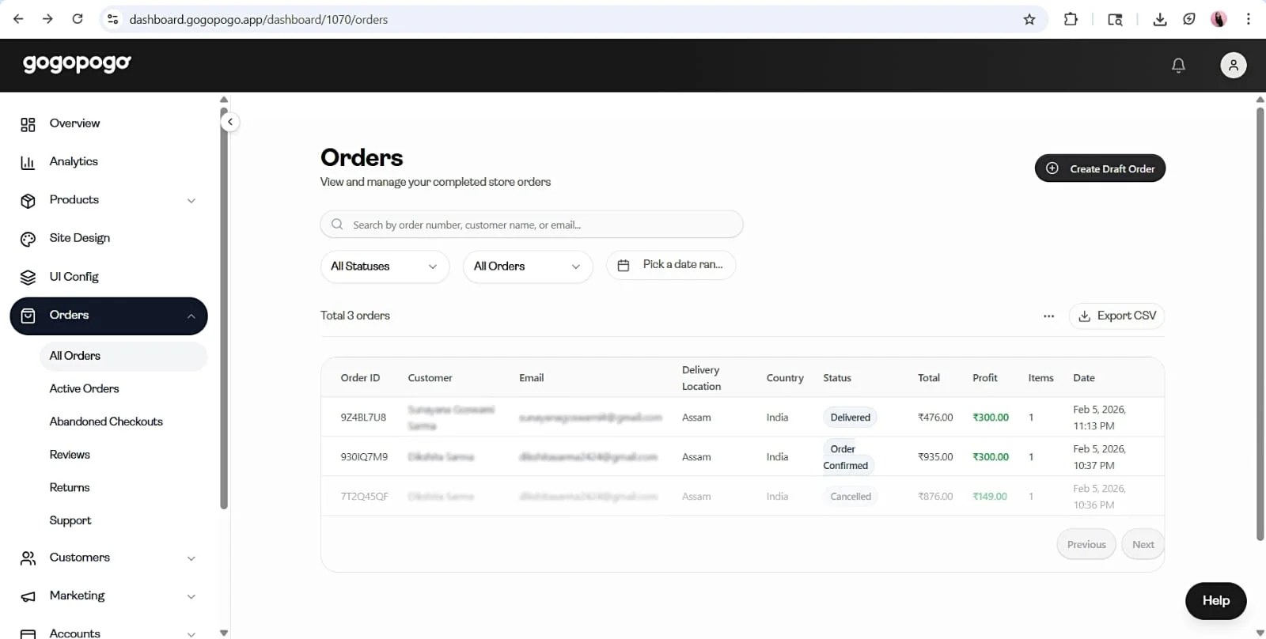This screenshot has height=639, width=1266.
Task: Click the Site Design palette icon
Action: click(x=28, y=239)
